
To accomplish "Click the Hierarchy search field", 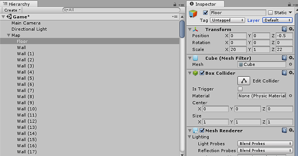I will (121, 10).
